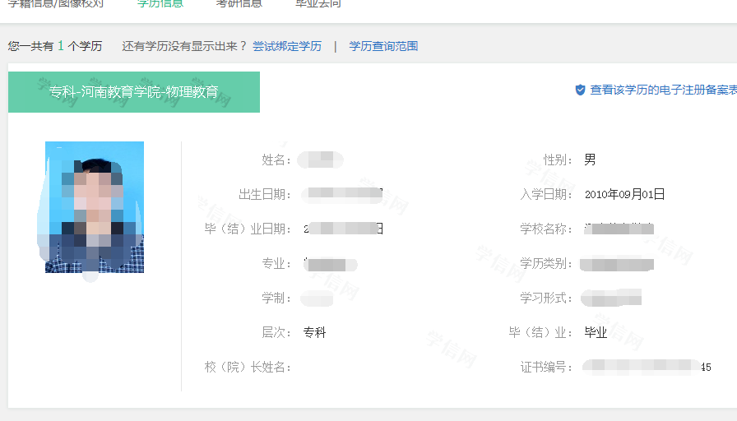Click the 出生日期 label
Screen dimensions: 737x421
265,194
